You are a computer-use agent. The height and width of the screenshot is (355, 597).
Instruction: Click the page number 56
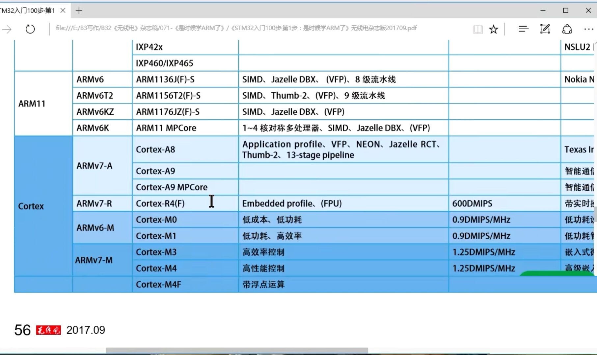[x=22, y=330]
